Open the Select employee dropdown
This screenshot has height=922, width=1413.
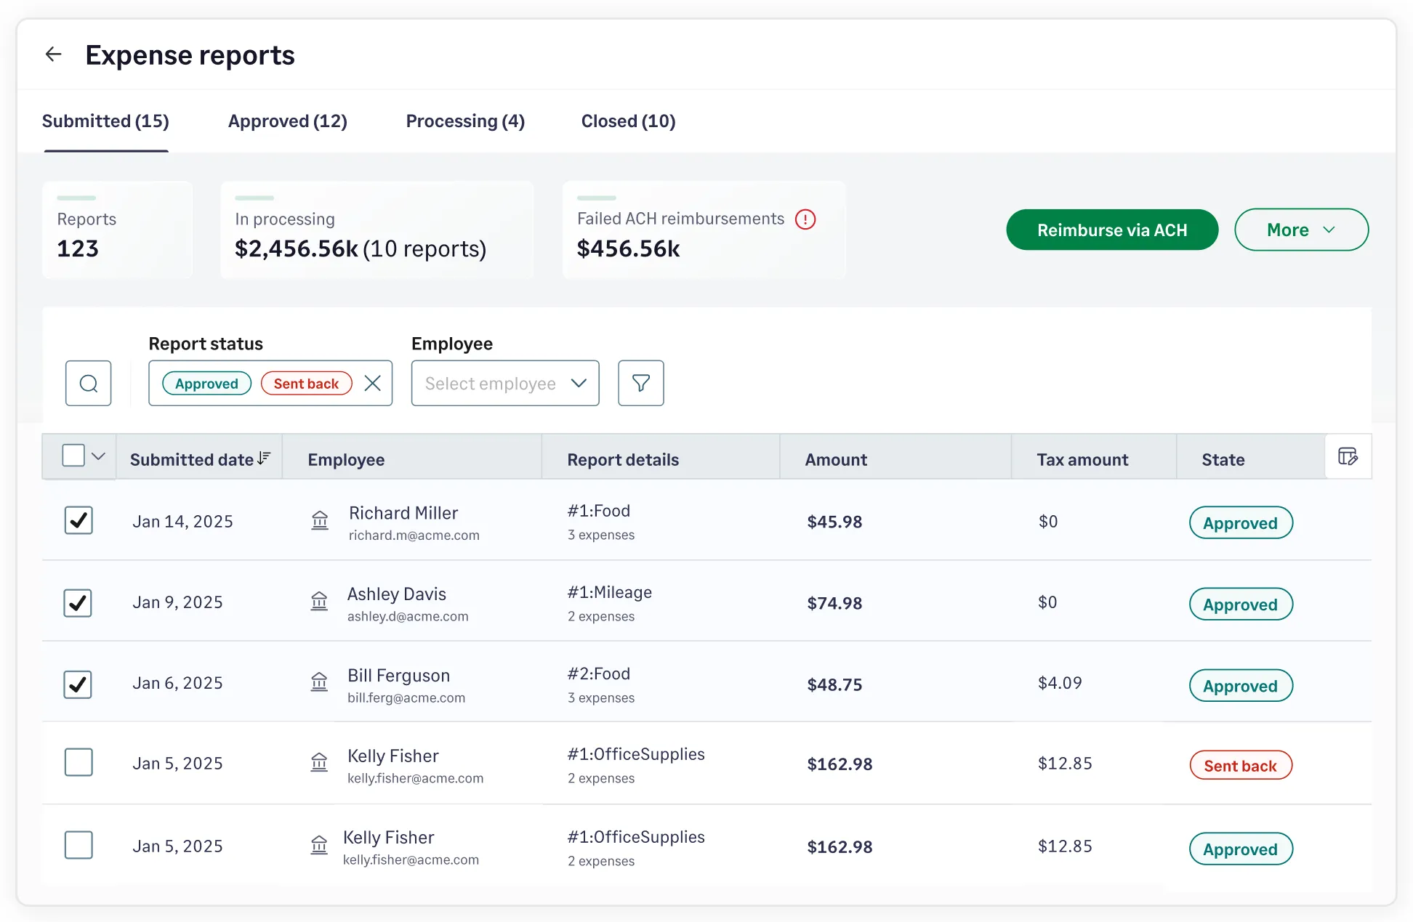[504, 383]
